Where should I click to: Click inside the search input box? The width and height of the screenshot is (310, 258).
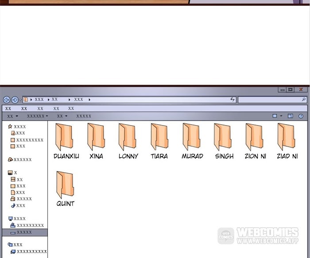coord(269,100)
